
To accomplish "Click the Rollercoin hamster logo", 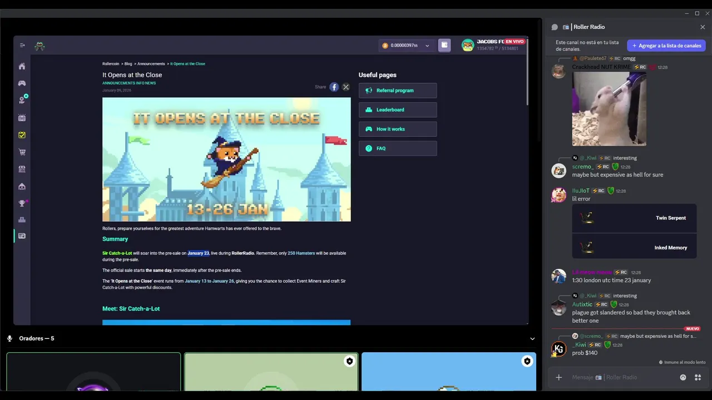I will point(39,46).
